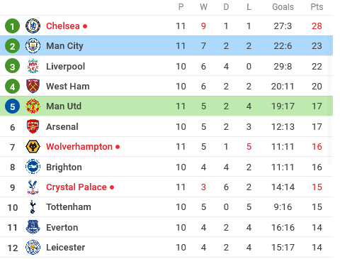The height and width of the screenshot is (259, 340).
Task: Click the vertical scrollbar on right edge
Action: pyautogui.click(x=329, y=97)
